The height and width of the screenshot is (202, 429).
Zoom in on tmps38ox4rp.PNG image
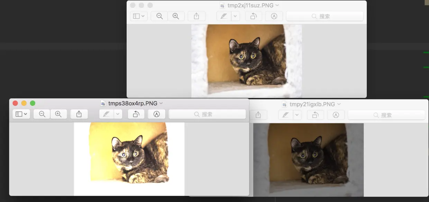[x=58, y=114]
